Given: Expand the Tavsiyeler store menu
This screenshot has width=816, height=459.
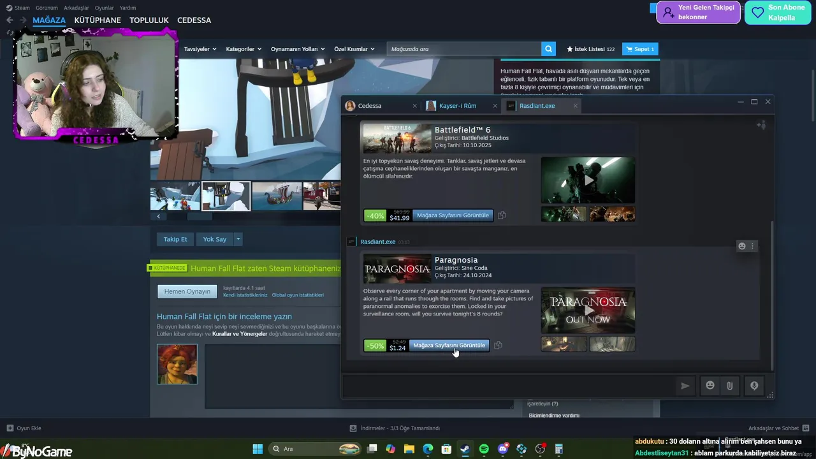Looking at the screenshot, I should [200, 49].
